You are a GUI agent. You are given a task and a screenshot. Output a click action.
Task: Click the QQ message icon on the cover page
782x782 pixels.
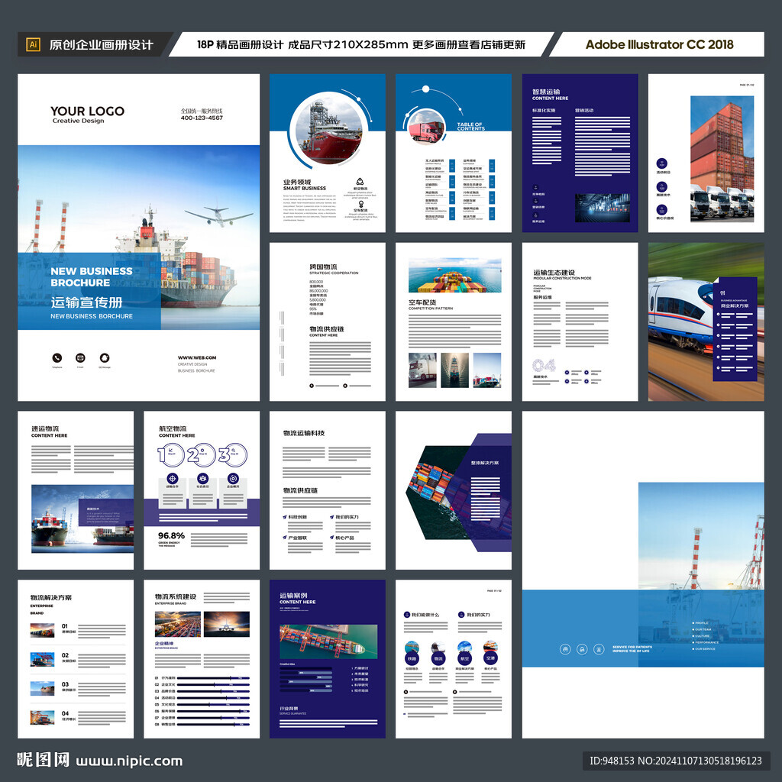pyautogui.click(x=104, y=357)
